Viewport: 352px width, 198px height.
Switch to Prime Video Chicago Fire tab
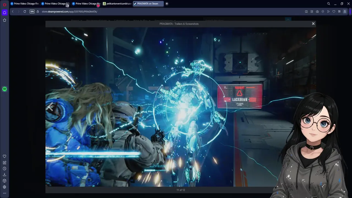tap(25, 4)
